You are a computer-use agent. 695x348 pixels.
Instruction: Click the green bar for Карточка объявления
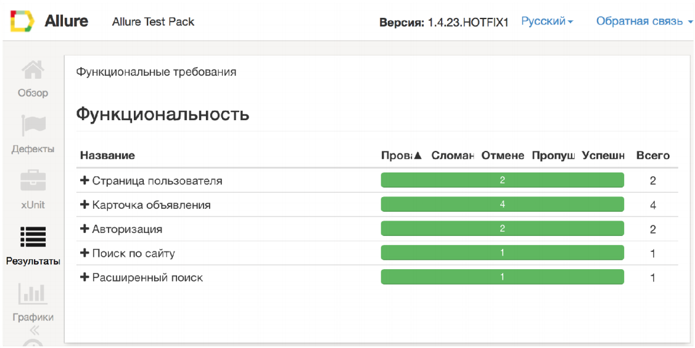tap(502, 204)
